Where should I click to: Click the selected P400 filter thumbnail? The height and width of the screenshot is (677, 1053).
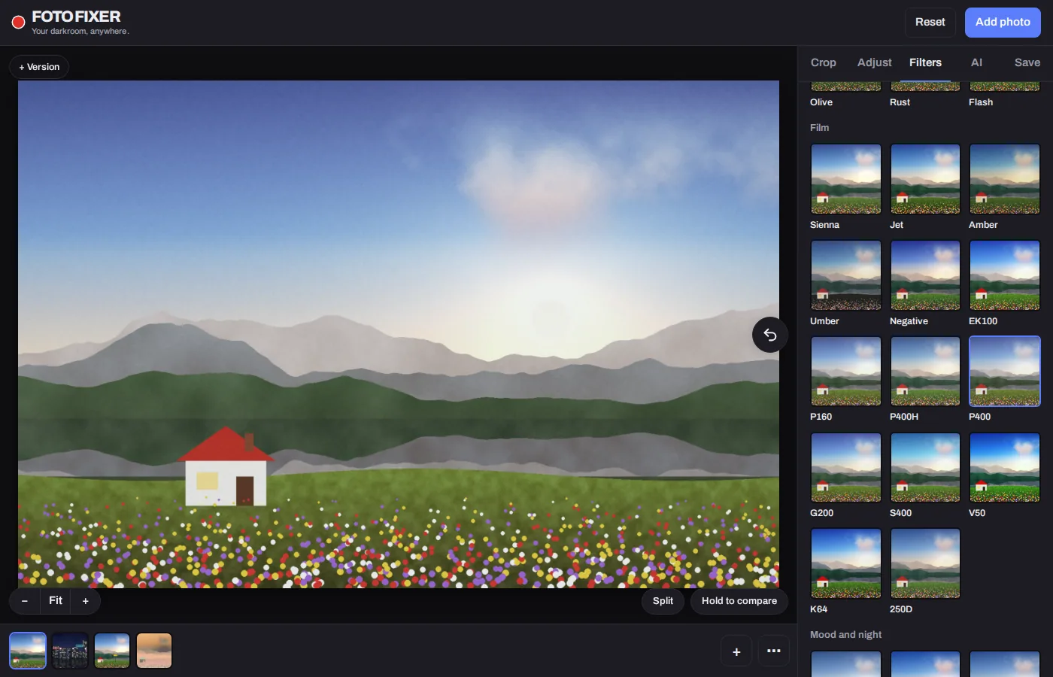[1005, 371]
